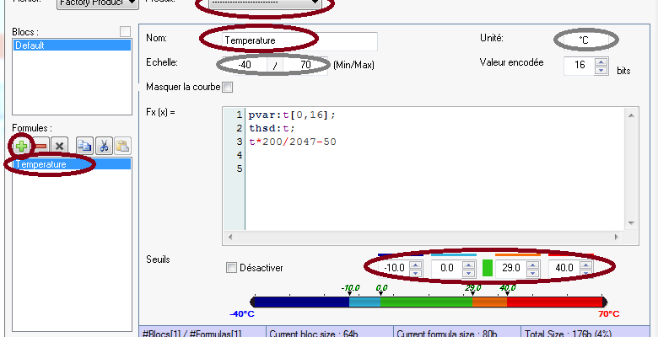Click the minimum scale field showing -40
The image size is (658, 337).
[245, 66]
